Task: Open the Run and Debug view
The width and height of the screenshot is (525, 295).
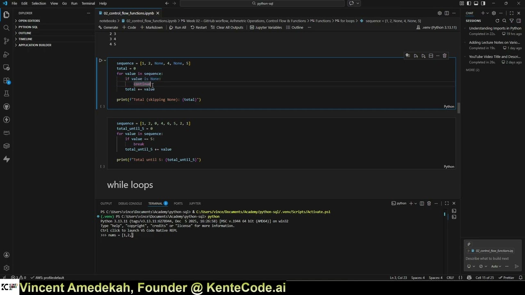Action: pyautogui.click(x=6, y=54)
